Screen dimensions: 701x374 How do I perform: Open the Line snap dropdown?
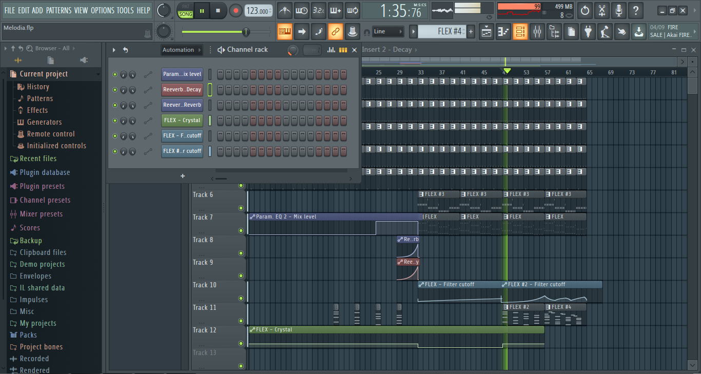click(x=388, y=32)
